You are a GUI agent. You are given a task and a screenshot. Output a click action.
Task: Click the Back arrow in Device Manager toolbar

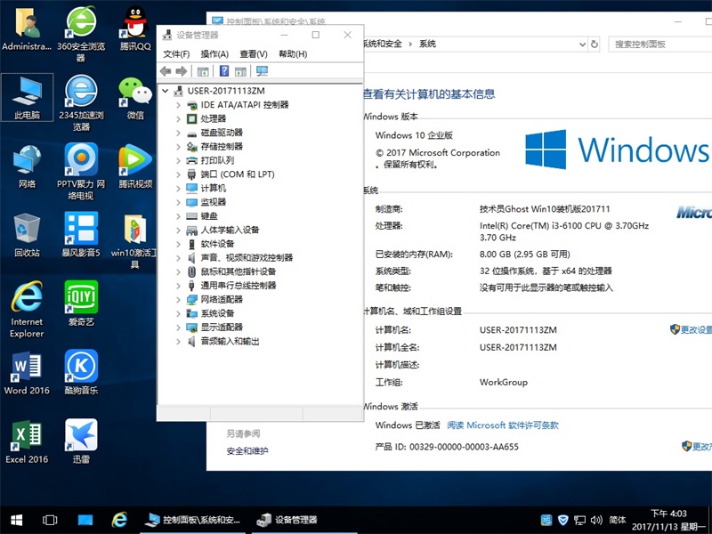(x=166, y=71)
